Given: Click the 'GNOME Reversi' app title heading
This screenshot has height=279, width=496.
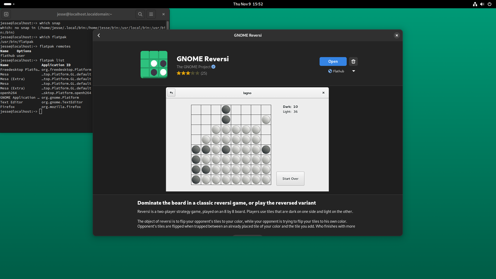Looking at the screenshot, I should [203, 59].
